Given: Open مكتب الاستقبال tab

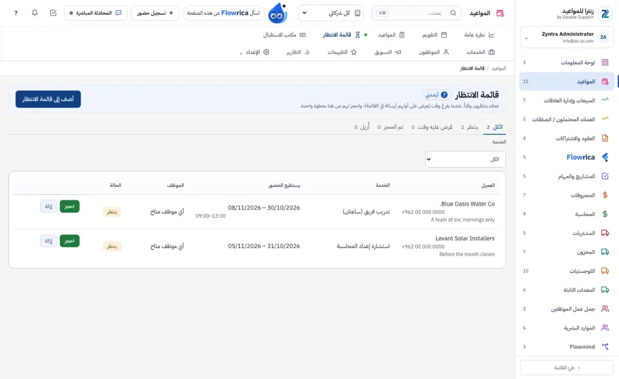Looking at the screenshot, I should click(x=284, y=35).
